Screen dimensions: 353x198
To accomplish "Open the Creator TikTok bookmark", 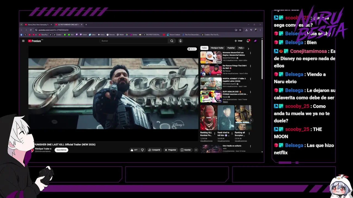I will tap(57, 35).
